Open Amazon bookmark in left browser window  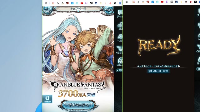(x=62, y=3)
